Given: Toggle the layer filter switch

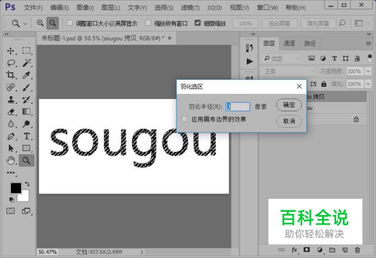Looking at the screenshot, I should pyautogui.click(x=369, y=58).
